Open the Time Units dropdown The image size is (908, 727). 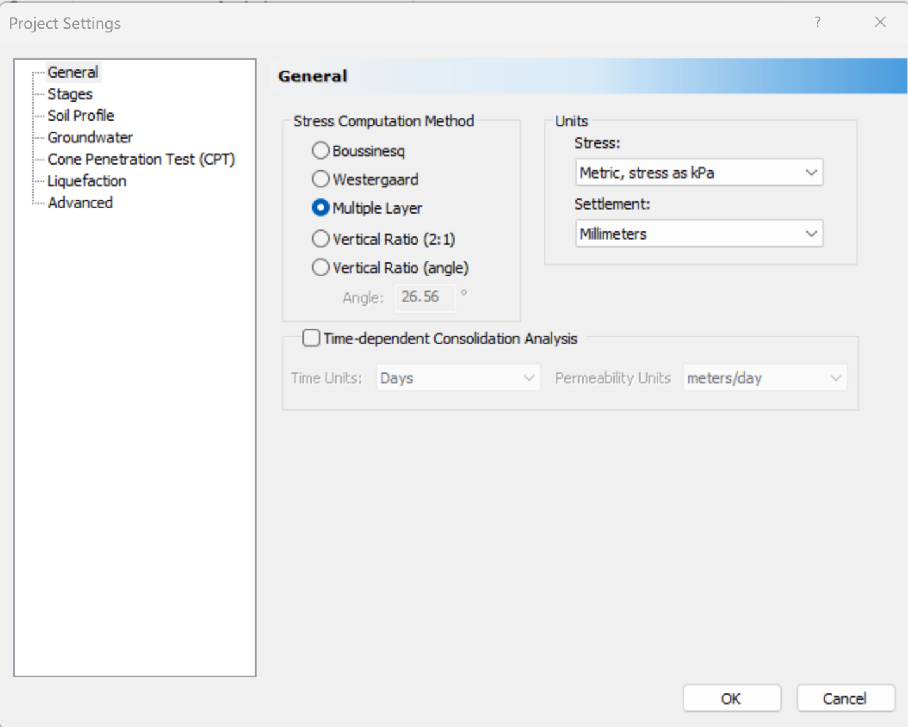pos(457,378)
